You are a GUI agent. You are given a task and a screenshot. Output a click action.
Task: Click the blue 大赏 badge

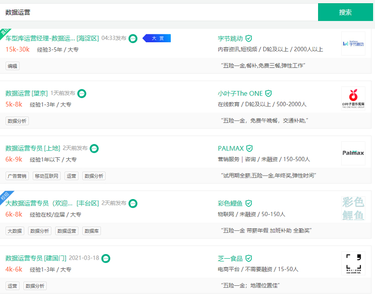click(157, 39)
